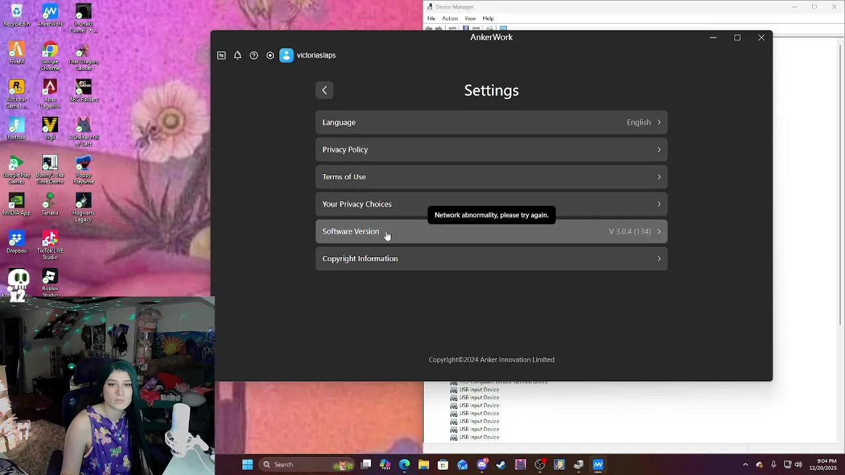Open the Hogwarts Legacy desktop icon
The width and height of the screenshot is (845, 475).
tap(83, 208)
